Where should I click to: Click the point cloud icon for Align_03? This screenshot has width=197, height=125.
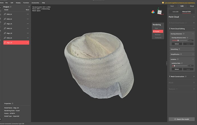(x=5, y=43)
